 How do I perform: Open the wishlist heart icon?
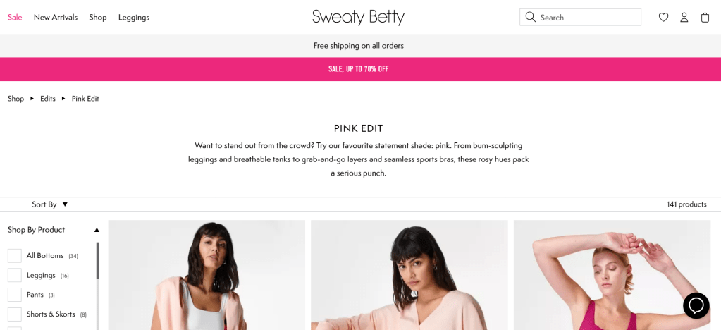tap(663, 18)
